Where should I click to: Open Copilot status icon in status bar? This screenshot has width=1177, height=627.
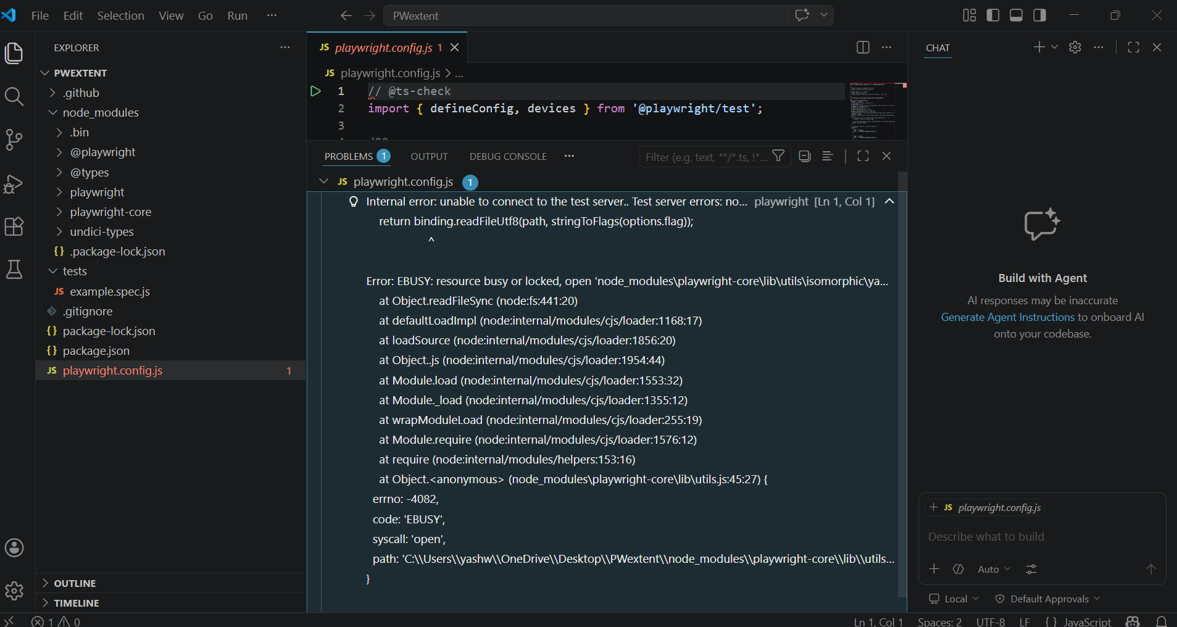(1133, 621)
